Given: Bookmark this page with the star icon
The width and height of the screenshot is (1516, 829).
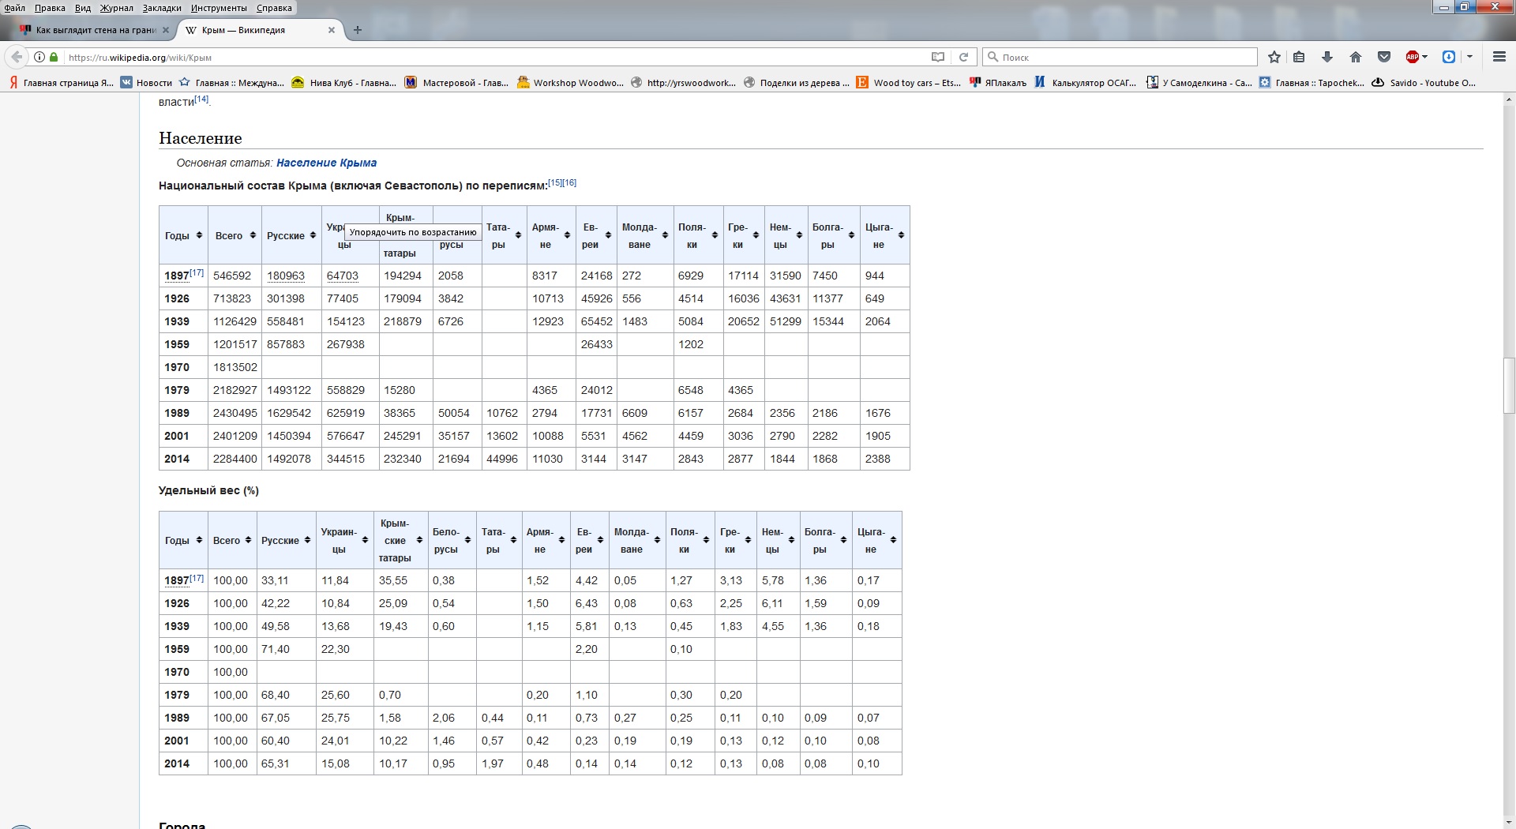Looking at the screenshot, I should pyautogui.click(x=1274, y=57).
